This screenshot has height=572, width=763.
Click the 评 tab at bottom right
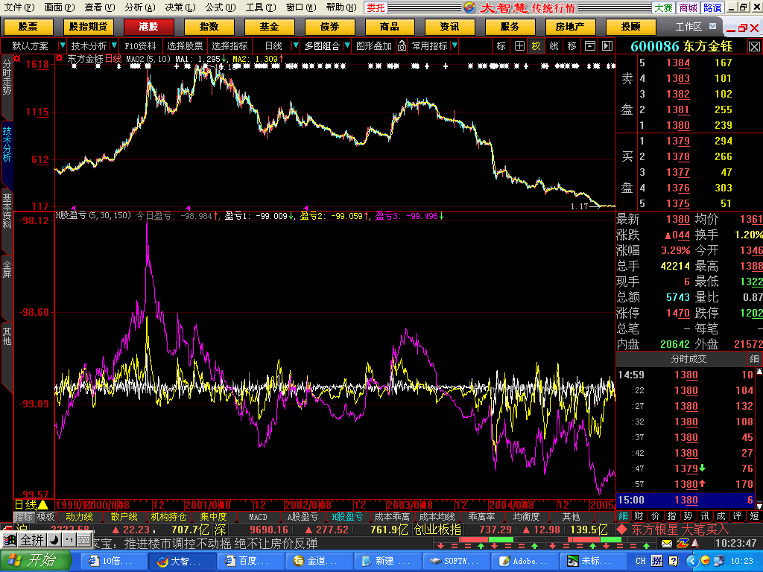coord(737,516)
